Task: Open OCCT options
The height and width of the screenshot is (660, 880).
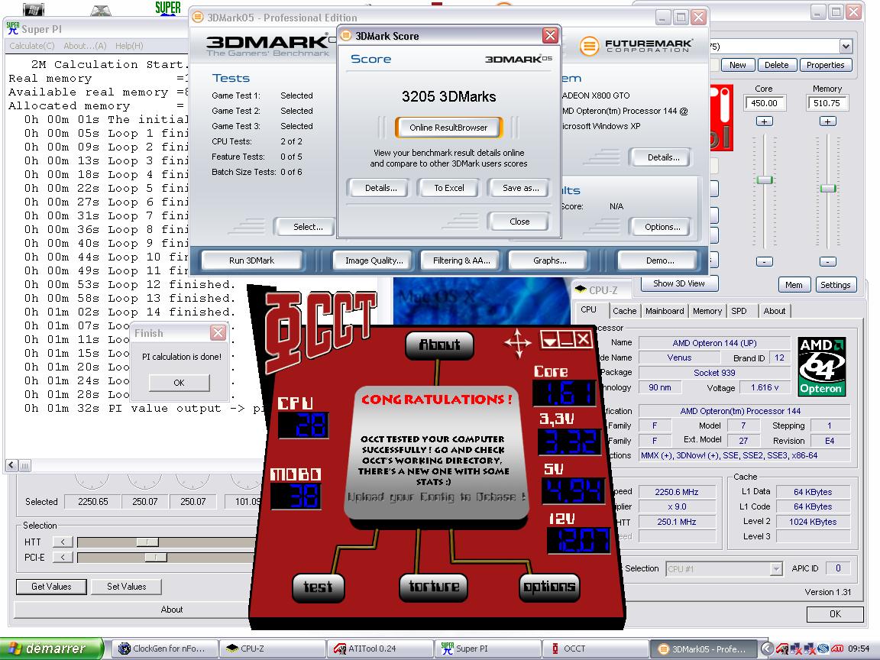Action: point(549,587)
